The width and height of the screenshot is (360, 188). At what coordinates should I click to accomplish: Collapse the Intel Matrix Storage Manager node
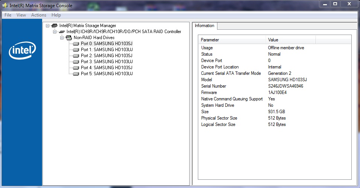pos(47,26)
